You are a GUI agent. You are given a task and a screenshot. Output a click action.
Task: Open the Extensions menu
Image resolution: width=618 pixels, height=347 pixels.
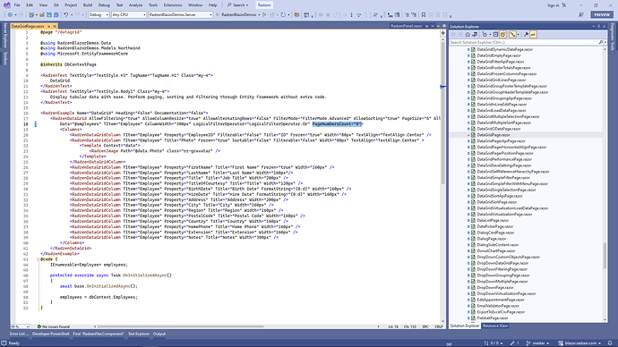[173, 5]
